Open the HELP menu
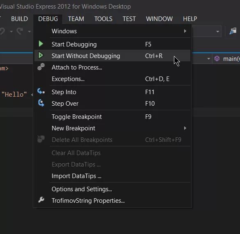Image resolution: width=240 pixels, height=234 pixels. click(190, 19)
